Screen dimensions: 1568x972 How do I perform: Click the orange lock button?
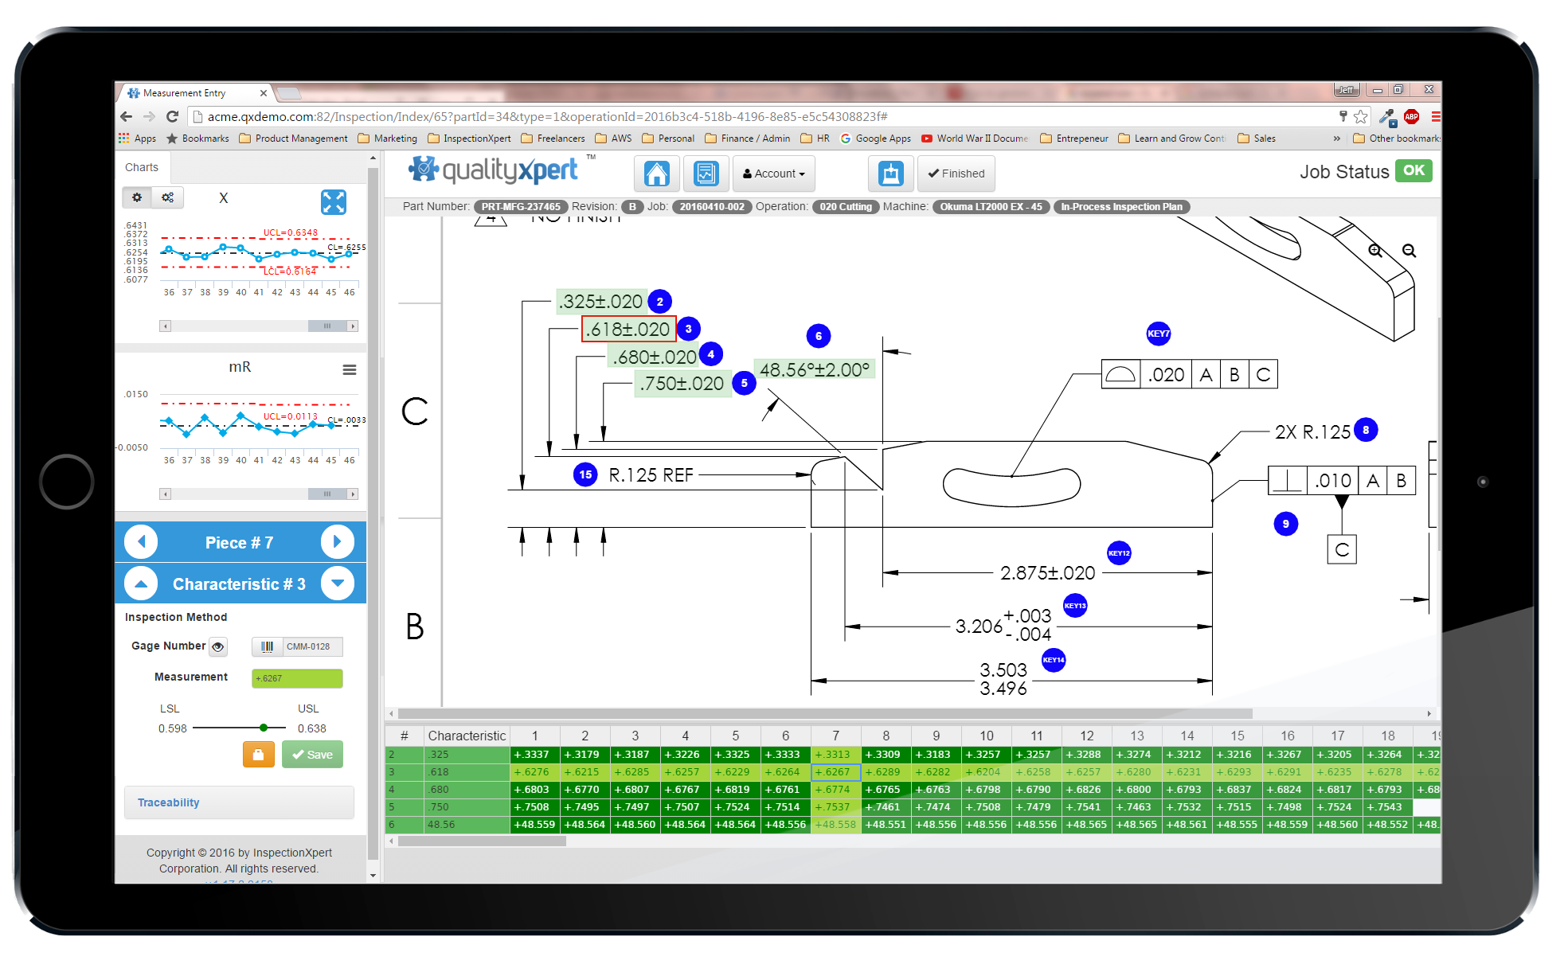coord(258,755)
